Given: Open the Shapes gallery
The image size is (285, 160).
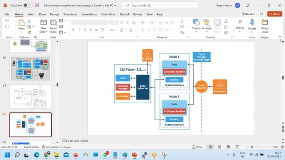Looking at the screenshot, I should [x=196, y=26].
